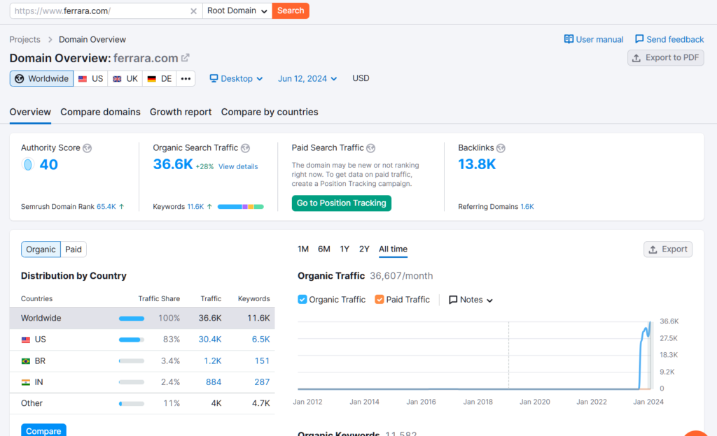This screenshot has width=717, height=436.
Task: Switch to Compare by countries tab
Action: pyautogui.click(x=270, y=112)
